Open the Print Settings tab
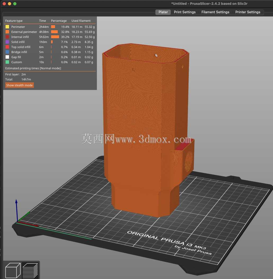 (x=185, y=12)
